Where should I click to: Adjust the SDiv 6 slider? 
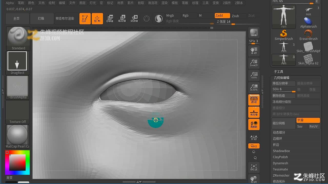tap(283, 89)
